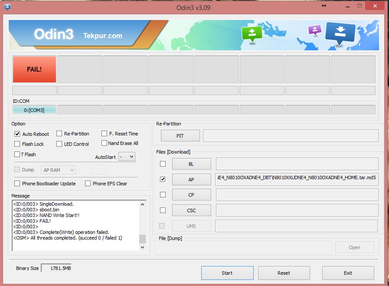Maximize the Odin3 window
Screen dimensions: 389x286
tap(360, 6)
